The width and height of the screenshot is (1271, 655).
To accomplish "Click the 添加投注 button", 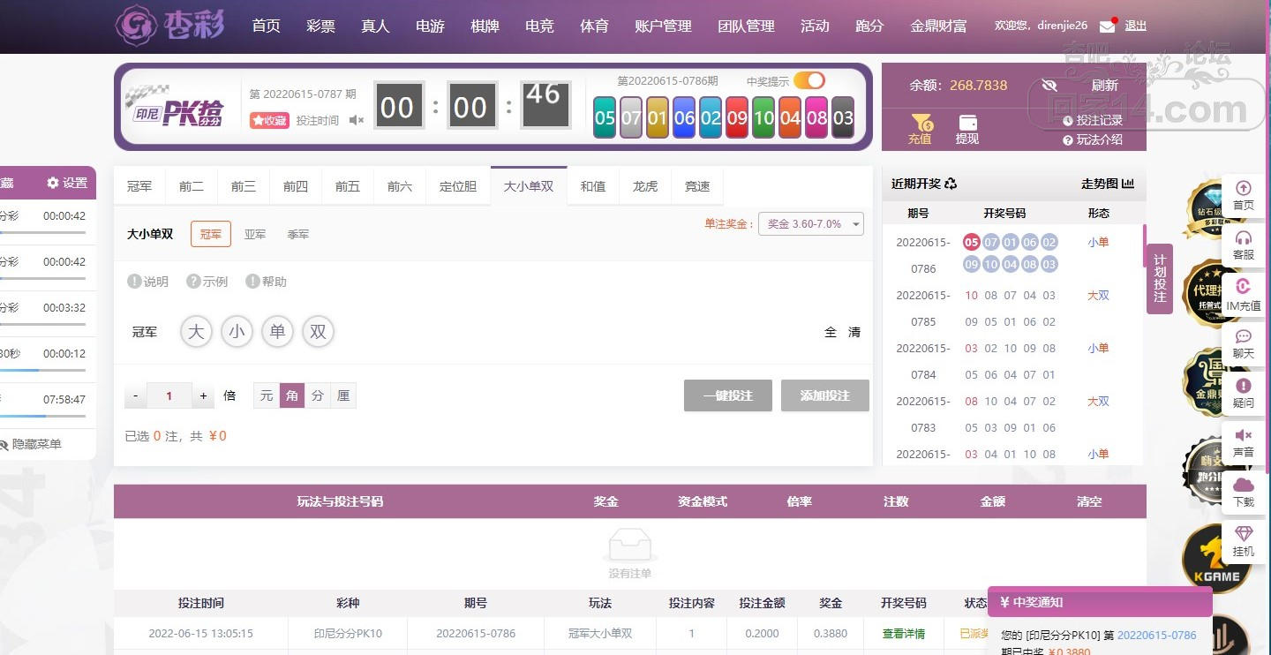I will tap(825, 395).
